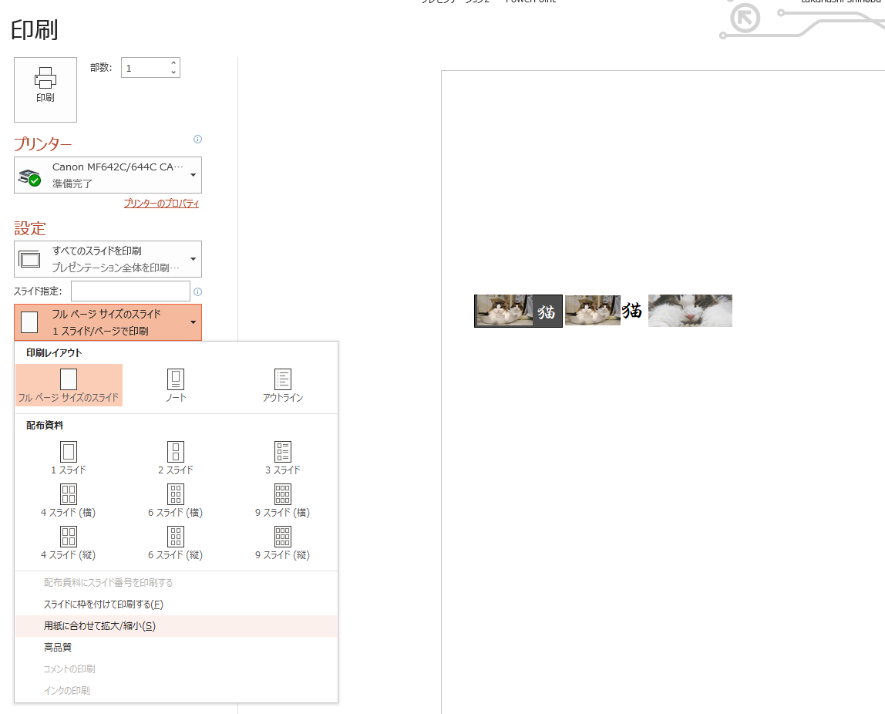Increase the copies count with up arrow
Viewport: 885px width, 714px height.
tap(173, 62)
